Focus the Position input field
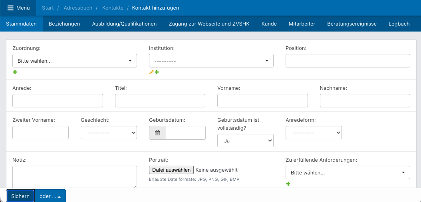Screen dimensions: 421x202 [x=348, y=61]
